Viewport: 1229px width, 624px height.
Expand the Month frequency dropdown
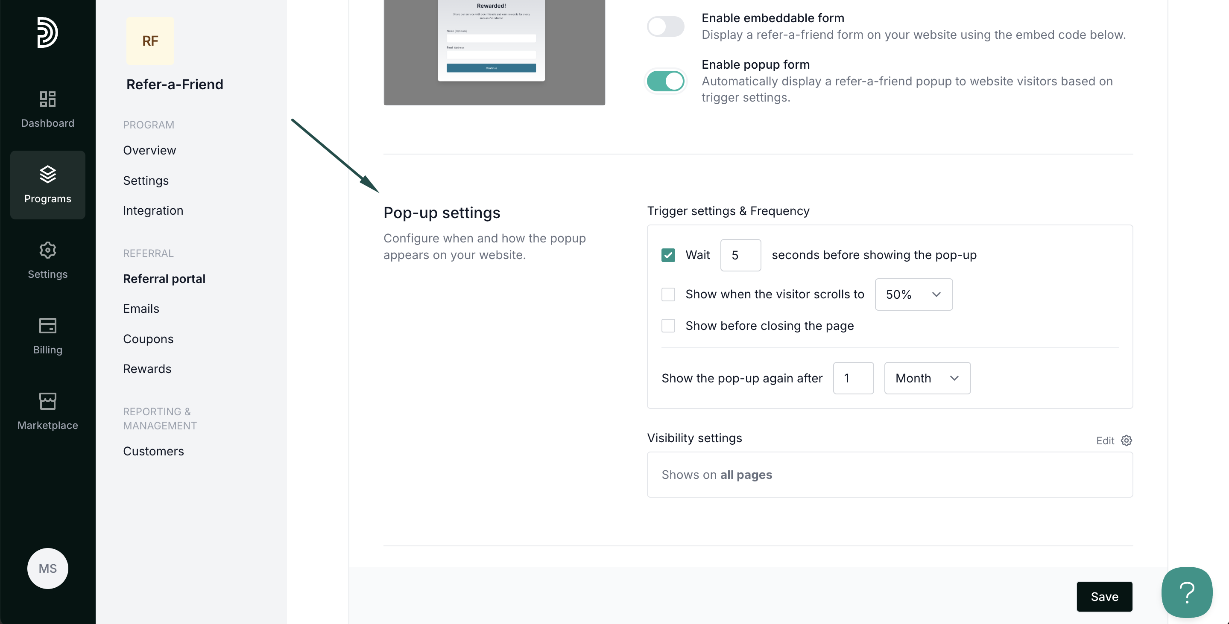[927, 378]
